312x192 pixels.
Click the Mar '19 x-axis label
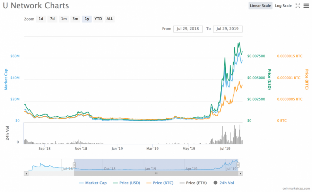[x=153, y=149]
